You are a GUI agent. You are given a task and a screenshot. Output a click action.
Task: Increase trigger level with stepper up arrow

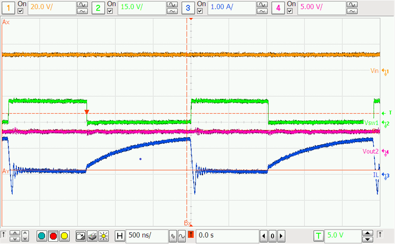pyautogui.click(x=367, y=233)
